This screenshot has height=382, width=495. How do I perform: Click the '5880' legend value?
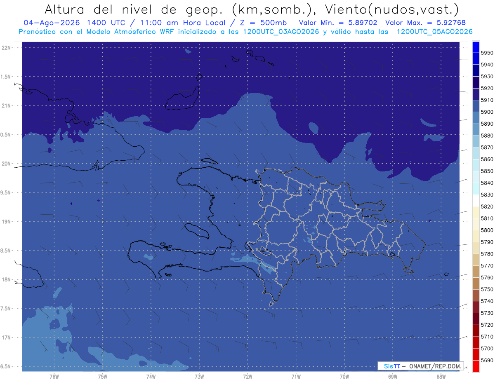click(487, 136)
